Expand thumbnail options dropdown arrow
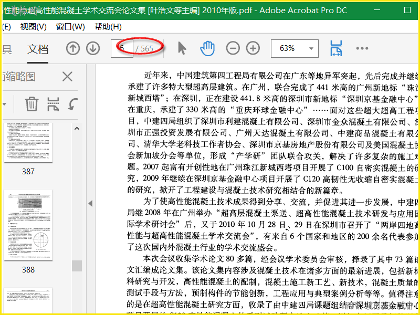The width and height of the screenshot is (420, 315). click(x=5, y=104)
